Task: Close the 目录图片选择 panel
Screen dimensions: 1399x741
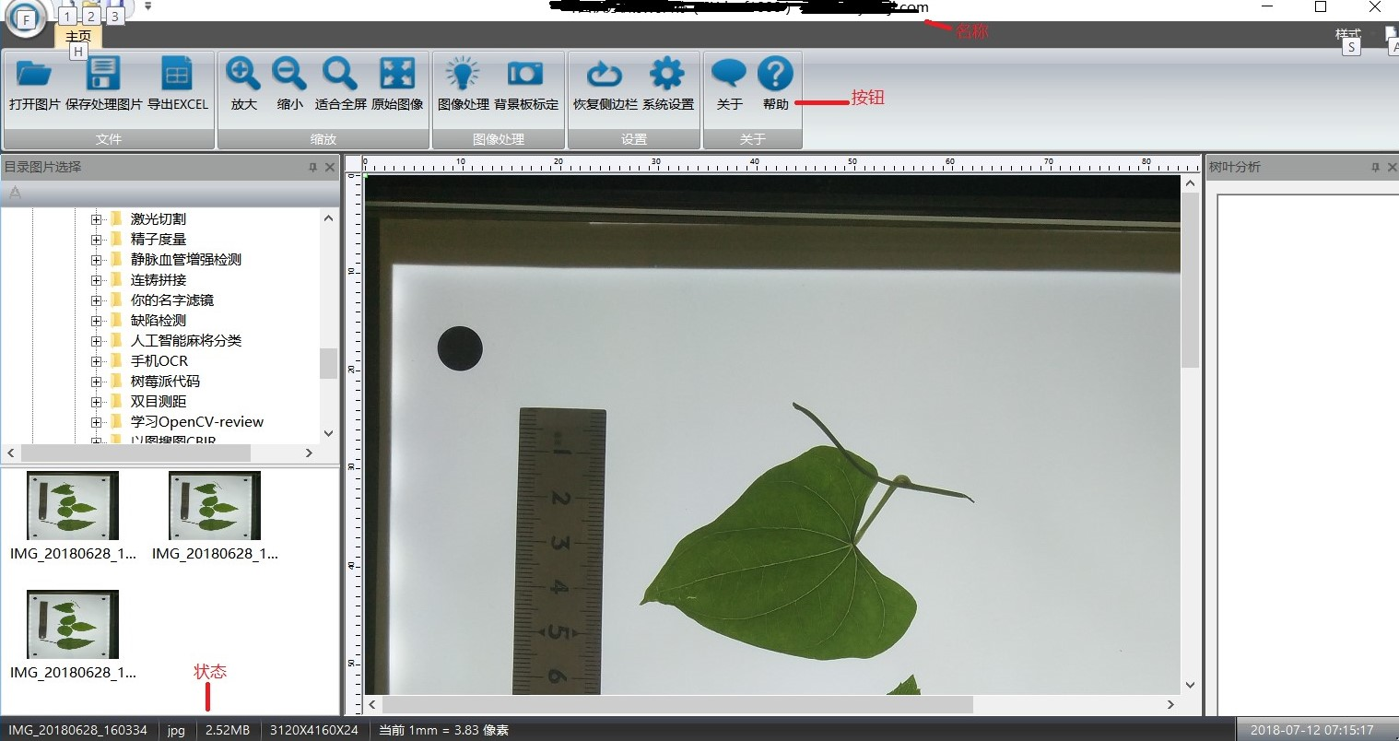Action: [x=330, y=167]
